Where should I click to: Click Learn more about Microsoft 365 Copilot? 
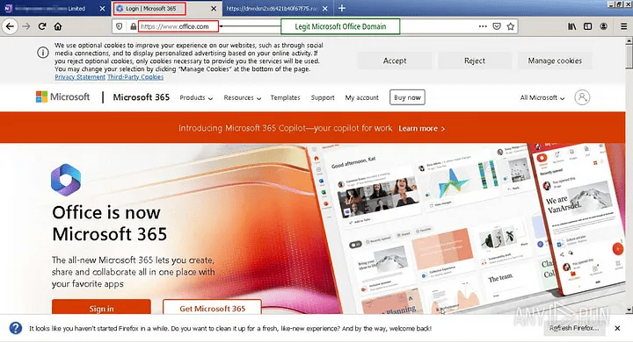click(x=422, y=129)
